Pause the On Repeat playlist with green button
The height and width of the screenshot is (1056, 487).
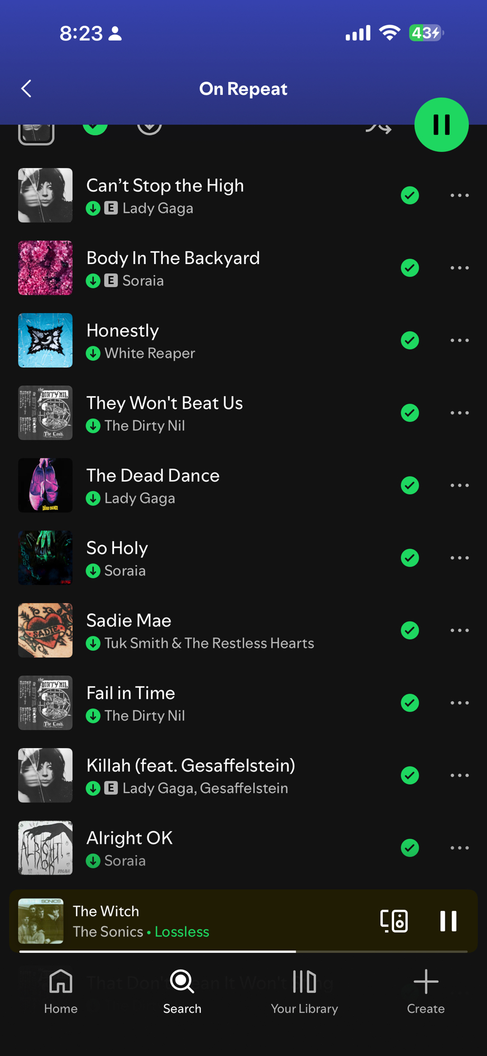click(442, 125)
